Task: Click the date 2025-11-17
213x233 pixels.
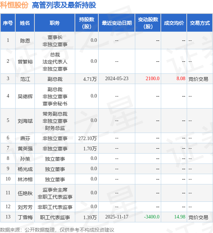Action: [x=117, y=217]
